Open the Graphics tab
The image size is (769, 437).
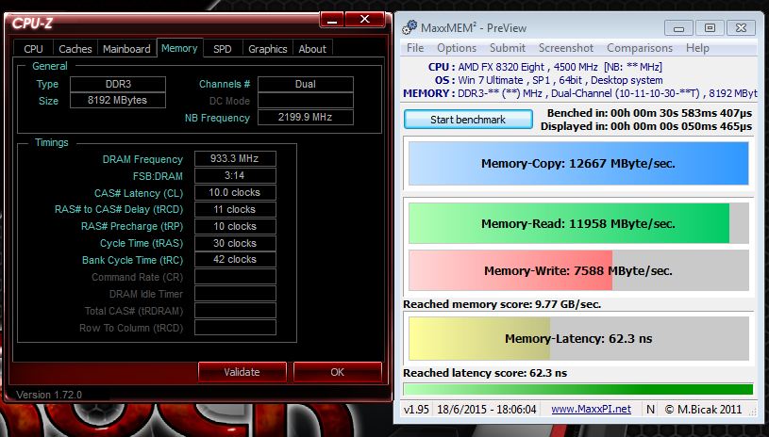(267, 49)
